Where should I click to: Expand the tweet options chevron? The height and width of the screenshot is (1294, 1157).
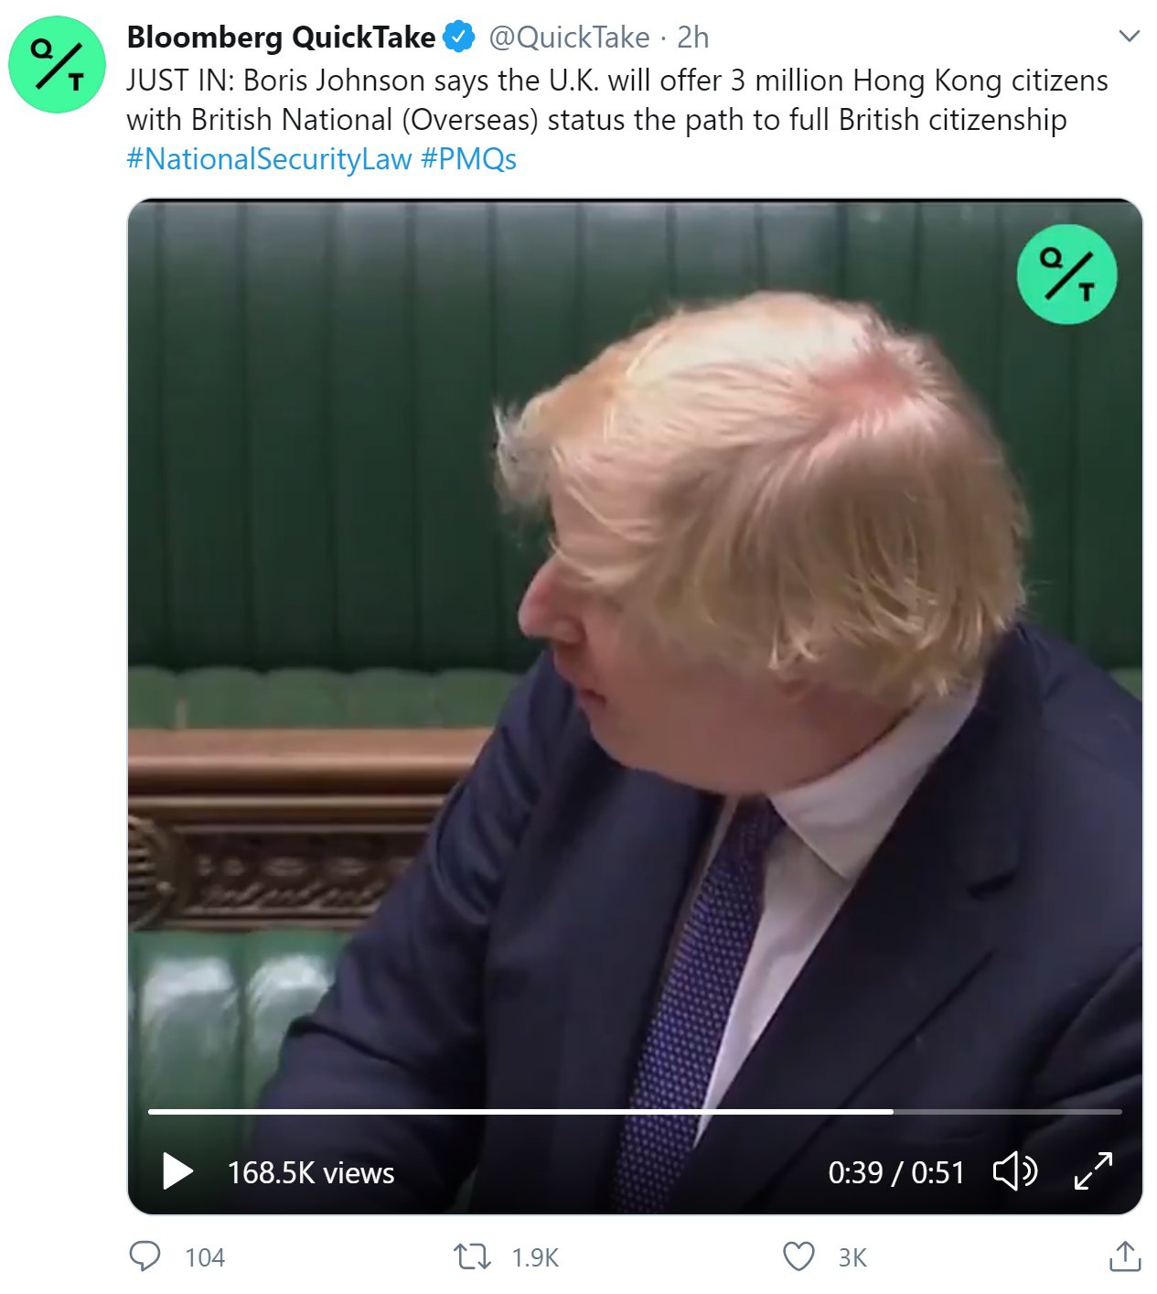click(x=1130, y=37)
